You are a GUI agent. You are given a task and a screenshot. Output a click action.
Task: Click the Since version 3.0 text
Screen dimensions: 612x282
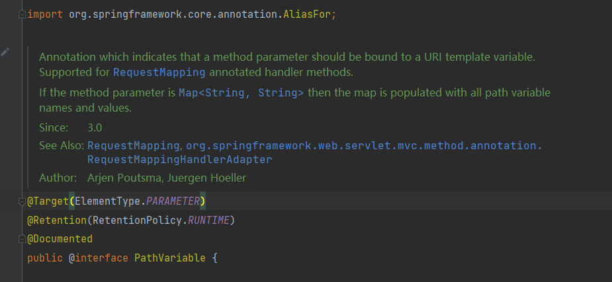(x=95, y=127)
